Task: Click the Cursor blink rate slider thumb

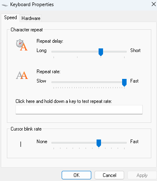Action: [99, 143]
